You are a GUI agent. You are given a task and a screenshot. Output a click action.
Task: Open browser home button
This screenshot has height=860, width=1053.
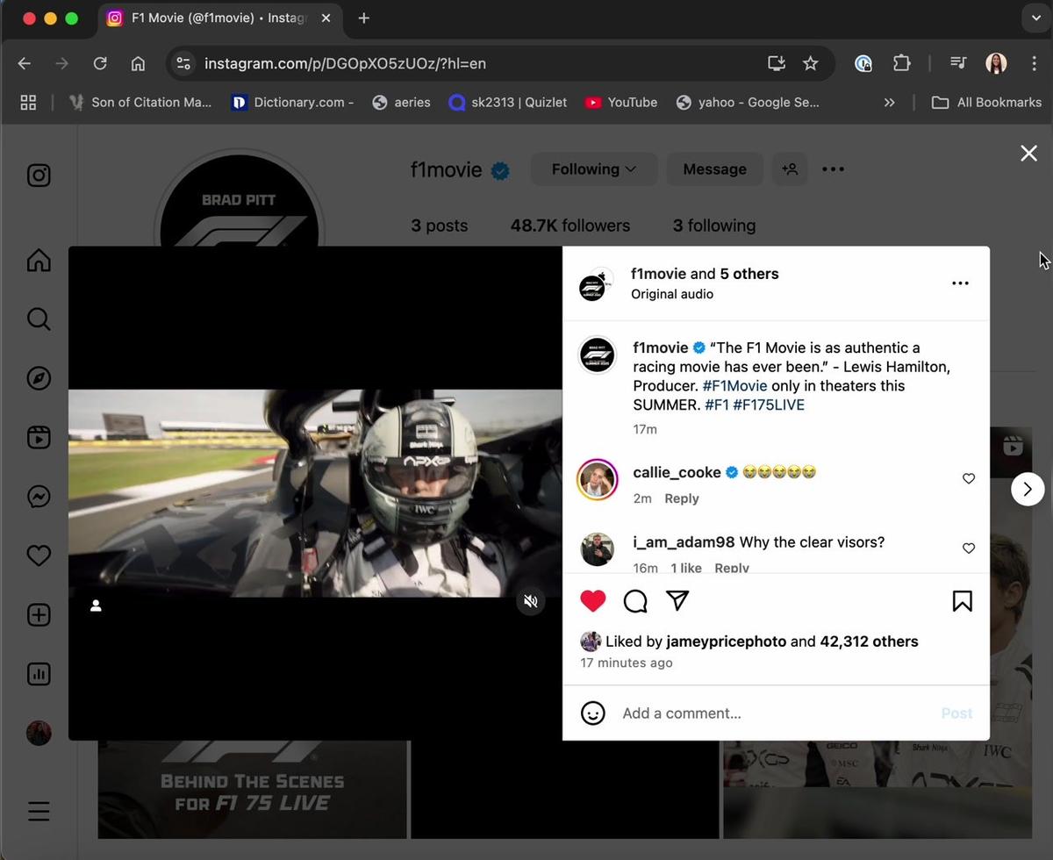[138, 63]
